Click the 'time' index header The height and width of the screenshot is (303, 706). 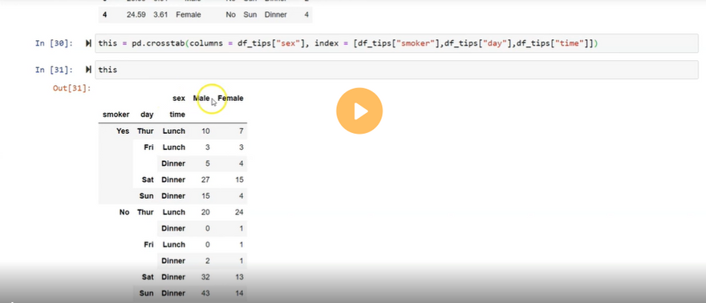coord(177,115)
